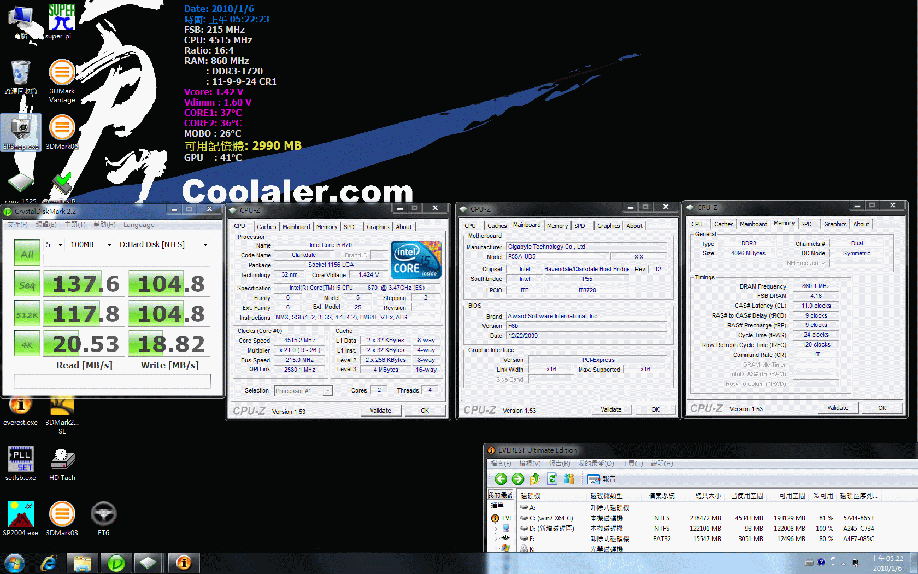Click the EVEREST green back arrow
The width and height of the screenshot is (918, 574).
[x=501, y=479]
